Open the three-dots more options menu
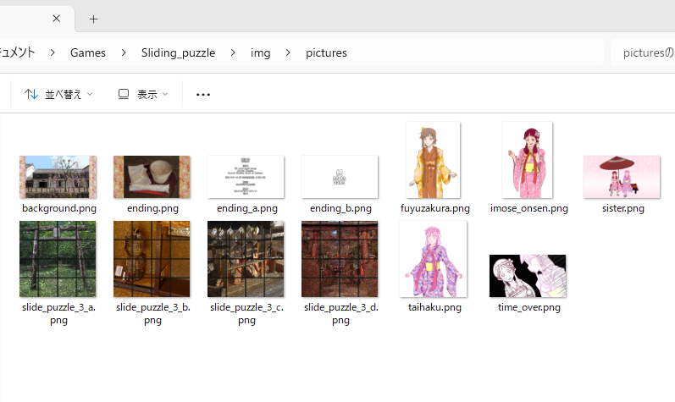The image size is (675, 402). point(203,94)
